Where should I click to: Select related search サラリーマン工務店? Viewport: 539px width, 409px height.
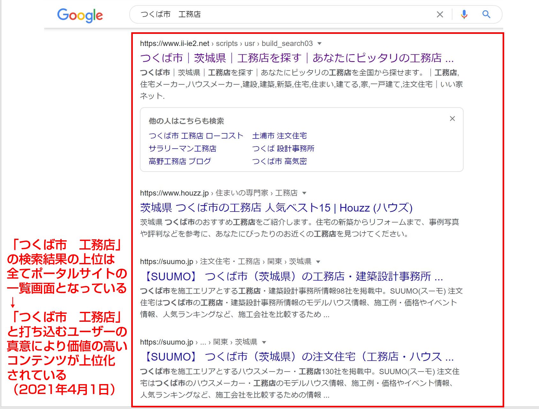click(183, 149)
